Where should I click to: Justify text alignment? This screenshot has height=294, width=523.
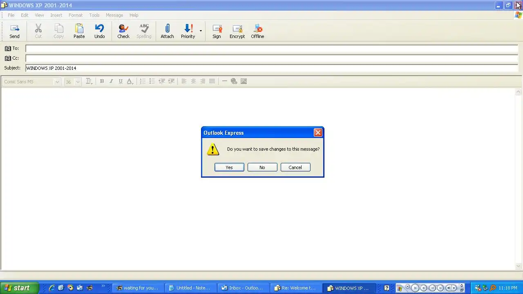click(x=212, y=81)
